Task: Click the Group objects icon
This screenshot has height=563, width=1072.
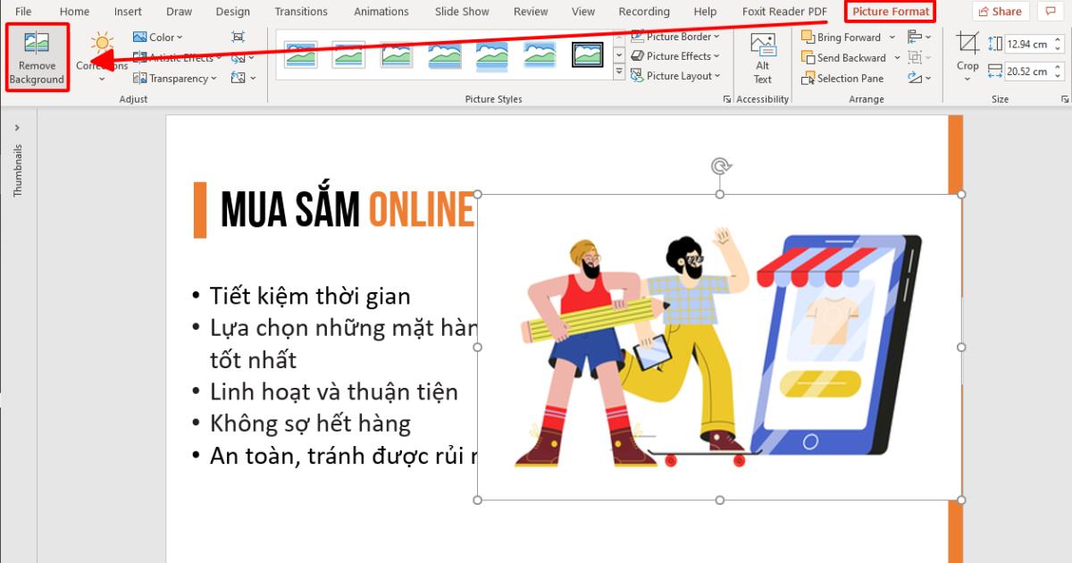Action: (x=919, y=58)
